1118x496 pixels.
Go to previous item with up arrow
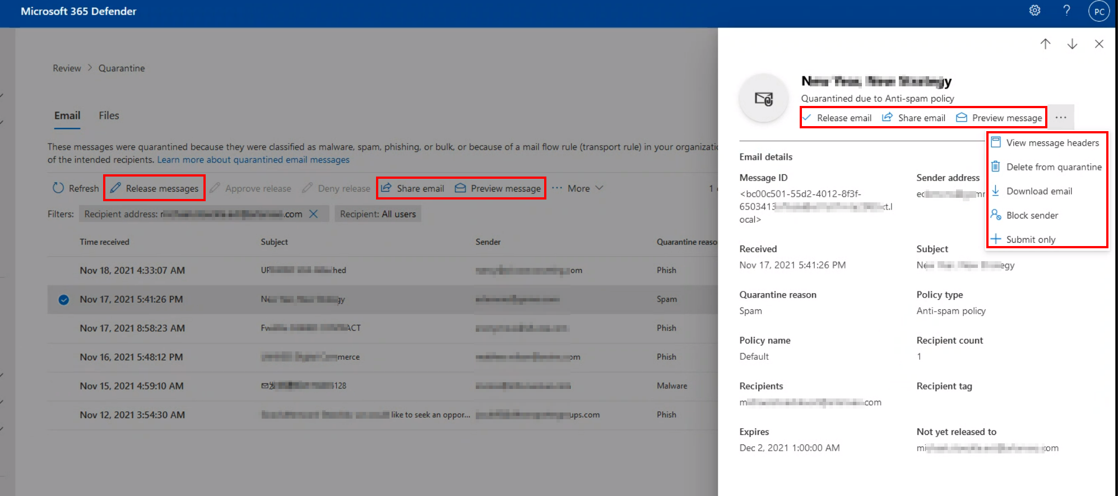1045,44
